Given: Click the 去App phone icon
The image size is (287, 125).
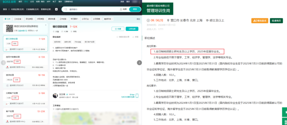Looking at the screenshot, I should tap(137, 96).
